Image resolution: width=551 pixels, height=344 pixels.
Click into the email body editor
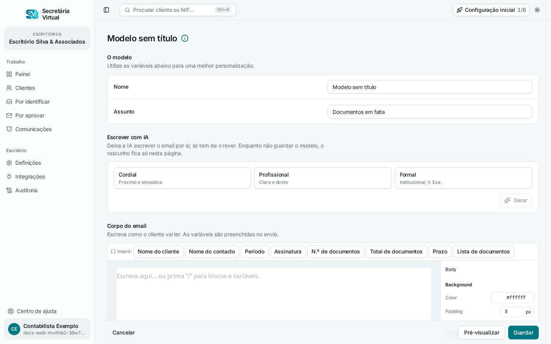coord(274,294)
